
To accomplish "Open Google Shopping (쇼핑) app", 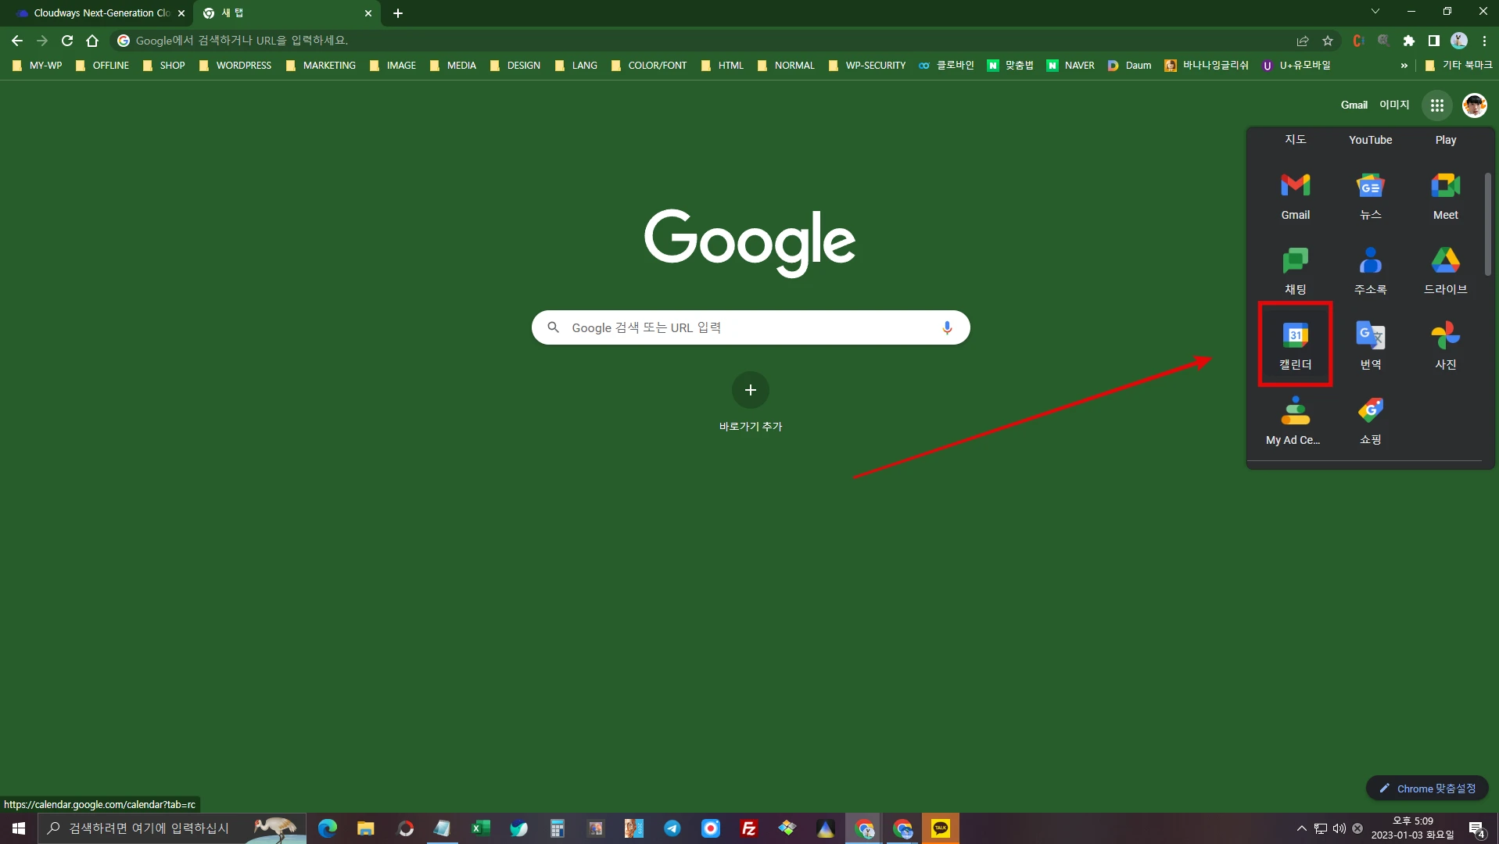I will (x=1370, y=421).
